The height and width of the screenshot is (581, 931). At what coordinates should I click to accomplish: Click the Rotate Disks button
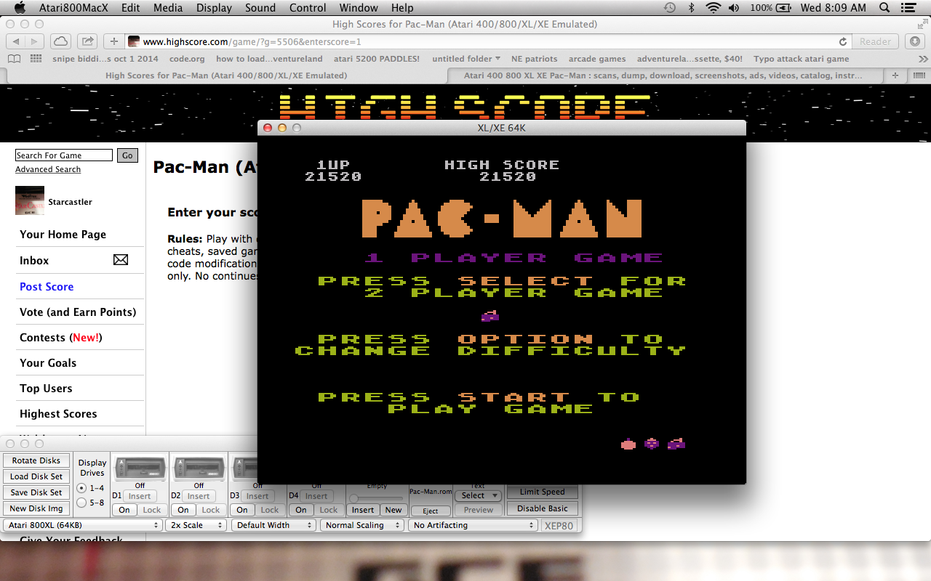pyautogui.click(x=36, y=460)
